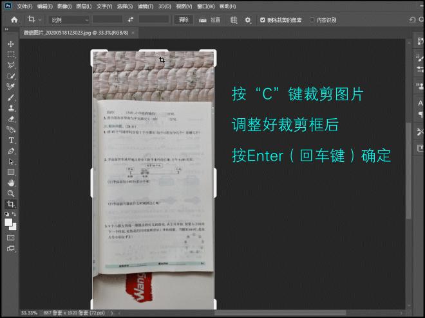Viewport: 425px width, 318px height.
Task: Click the vertical canvas scrollbar
Action: 409,170
